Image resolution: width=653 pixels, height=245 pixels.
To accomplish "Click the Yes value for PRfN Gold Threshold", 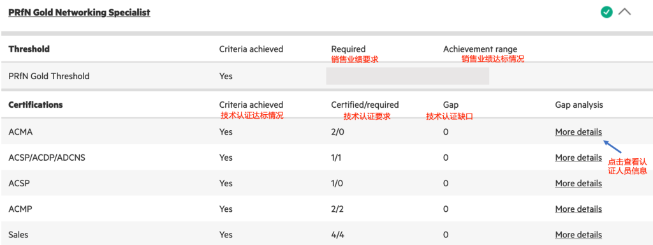I will (226, 77).
